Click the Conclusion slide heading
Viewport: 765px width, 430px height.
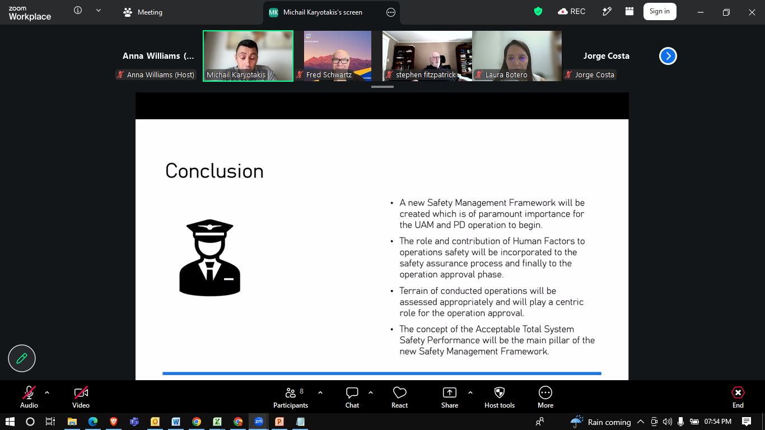coord(214,171)
